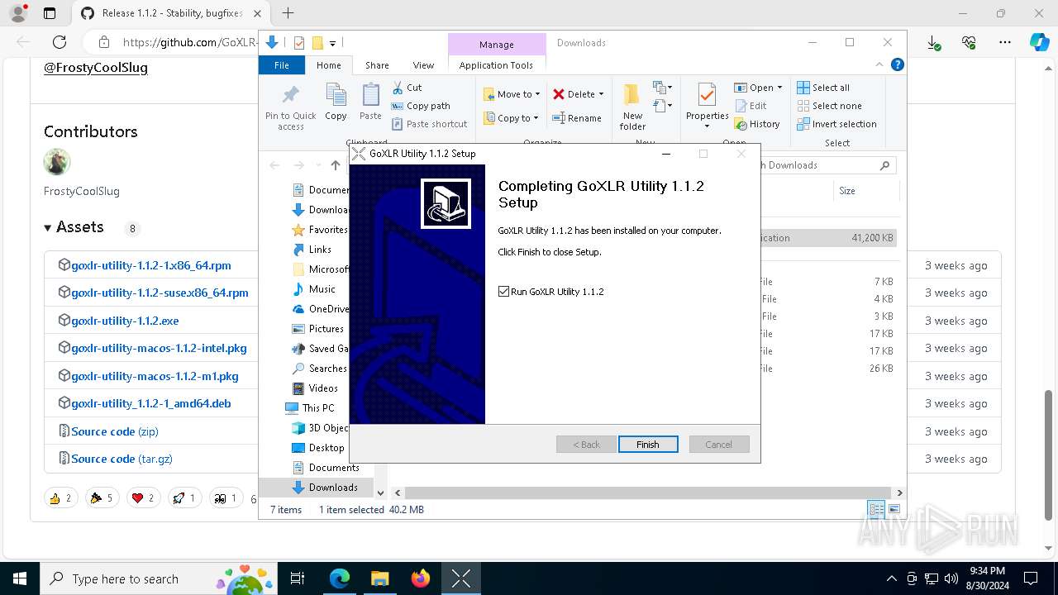Open the Copy to dropdown
1058x595 pixels.
coord(512,118)
